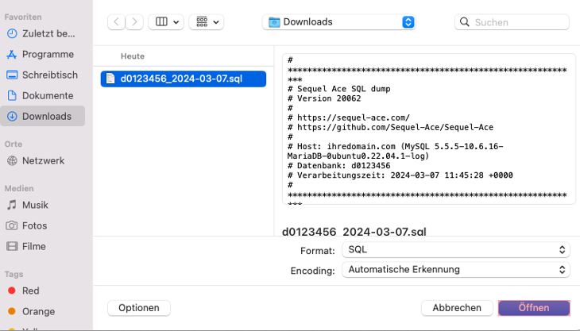This screenshot has width=580, height=331.
Task: Go forward with the right chevron button
Action: pos(134,22)
